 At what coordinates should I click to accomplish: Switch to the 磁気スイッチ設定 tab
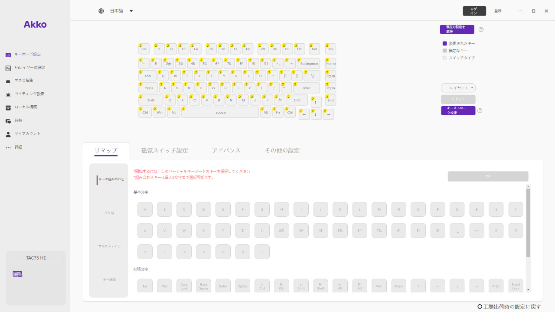click(165, 151)
